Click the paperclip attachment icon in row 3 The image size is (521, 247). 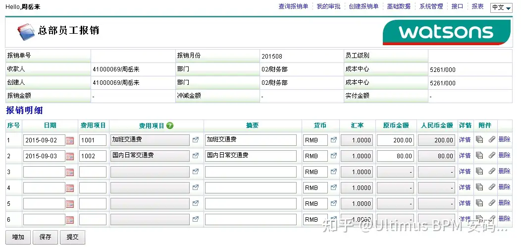coord(492,171)
